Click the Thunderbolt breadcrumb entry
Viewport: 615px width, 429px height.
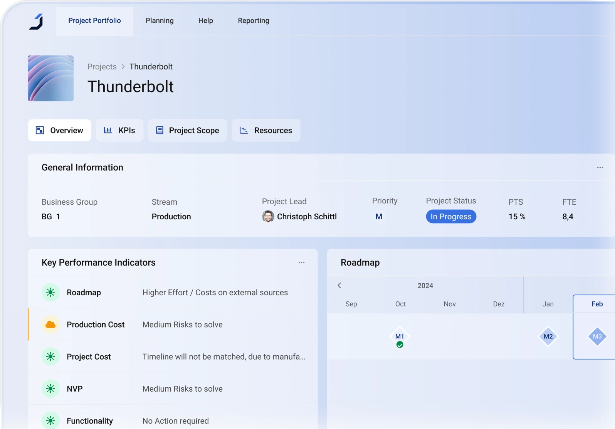[151, 67]
